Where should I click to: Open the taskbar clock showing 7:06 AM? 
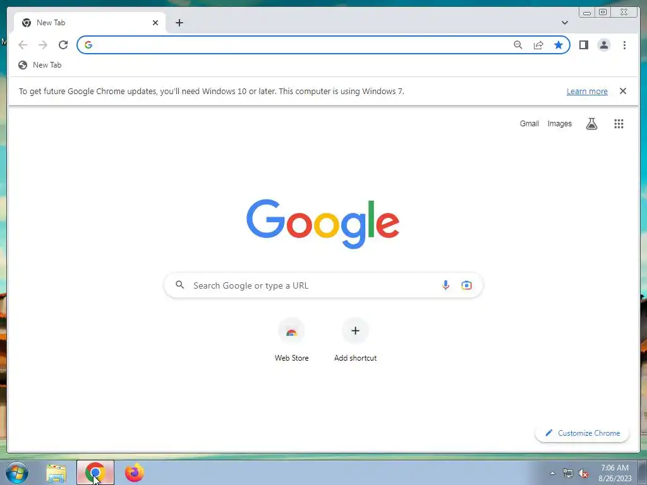[x=615, y=473]
